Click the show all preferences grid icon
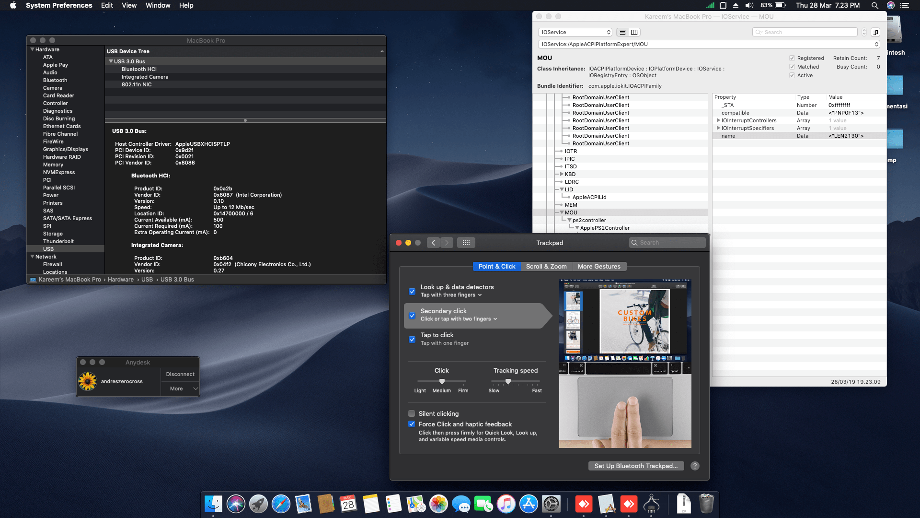This screenshot has height=518, width=920. point(466,243)
